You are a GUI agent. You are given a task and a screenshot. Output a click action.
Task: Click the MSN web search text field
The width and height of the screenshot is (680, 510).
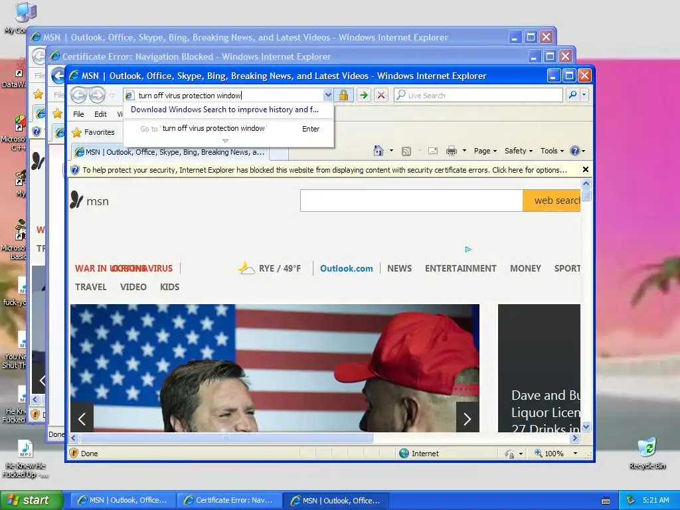[x=411, y=201]
